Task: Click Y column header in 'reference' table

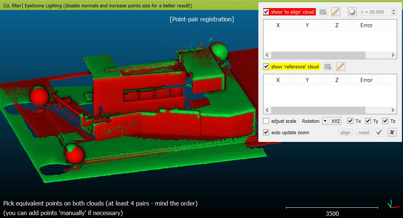Action: (307, 80)
